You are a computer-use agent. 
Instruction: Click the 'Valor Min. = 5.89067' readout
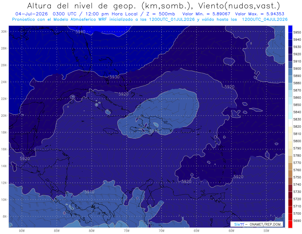[206, 14]
